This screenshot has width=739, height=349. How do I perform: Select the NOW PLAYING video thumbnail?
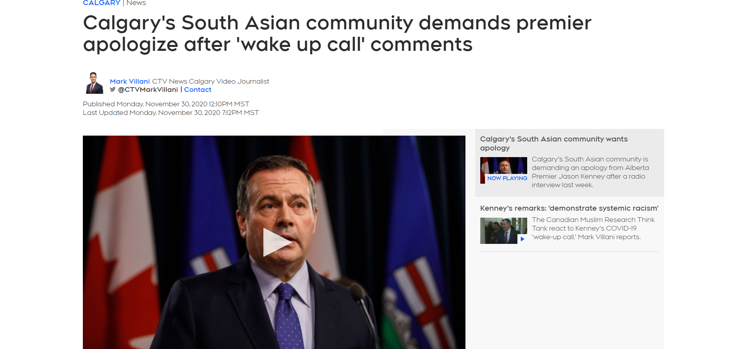click(503, 170)
